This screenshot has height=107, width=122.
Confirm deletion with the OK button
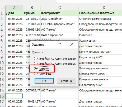(x=44, y=81)
